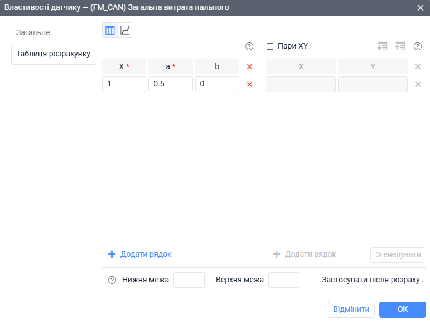The image size is (430, 322).
Task: Click the Згенерувати button
Action: (x=398, y=254)
